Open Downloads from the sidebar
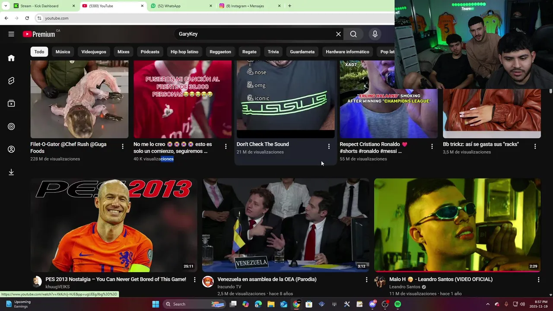The height and width of the screenshot is (311, 553). (11, 172)
